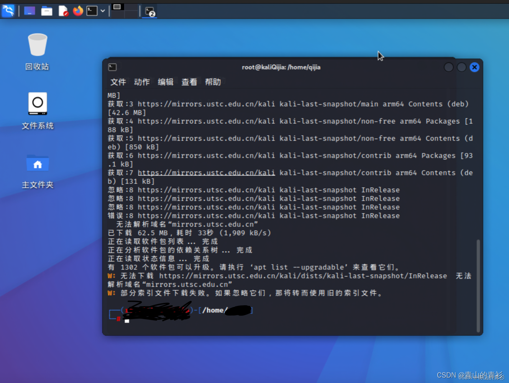Open the 回收站 trash desktop icon
This screenshot has height=383, width=509.
tap(37, 52)
